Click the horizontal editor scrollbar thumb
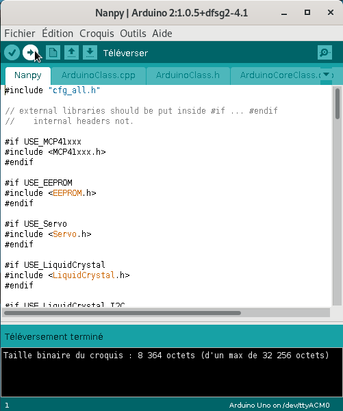The height and width of the screenshot is (411, 343). 123,313
